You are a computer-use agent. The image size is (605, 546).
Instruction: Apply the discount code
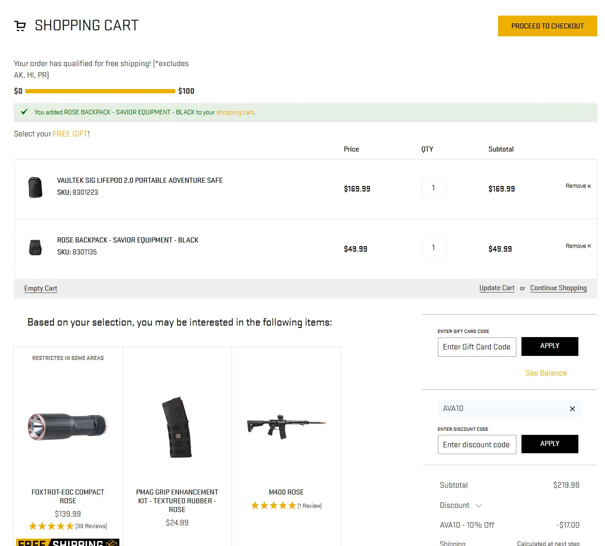(x=549, y=444)
